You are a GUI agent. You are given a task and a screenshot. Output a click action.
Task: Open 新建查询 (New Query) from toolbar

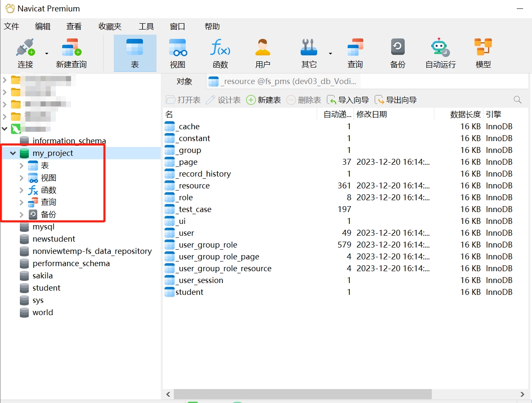coord(71,53)
